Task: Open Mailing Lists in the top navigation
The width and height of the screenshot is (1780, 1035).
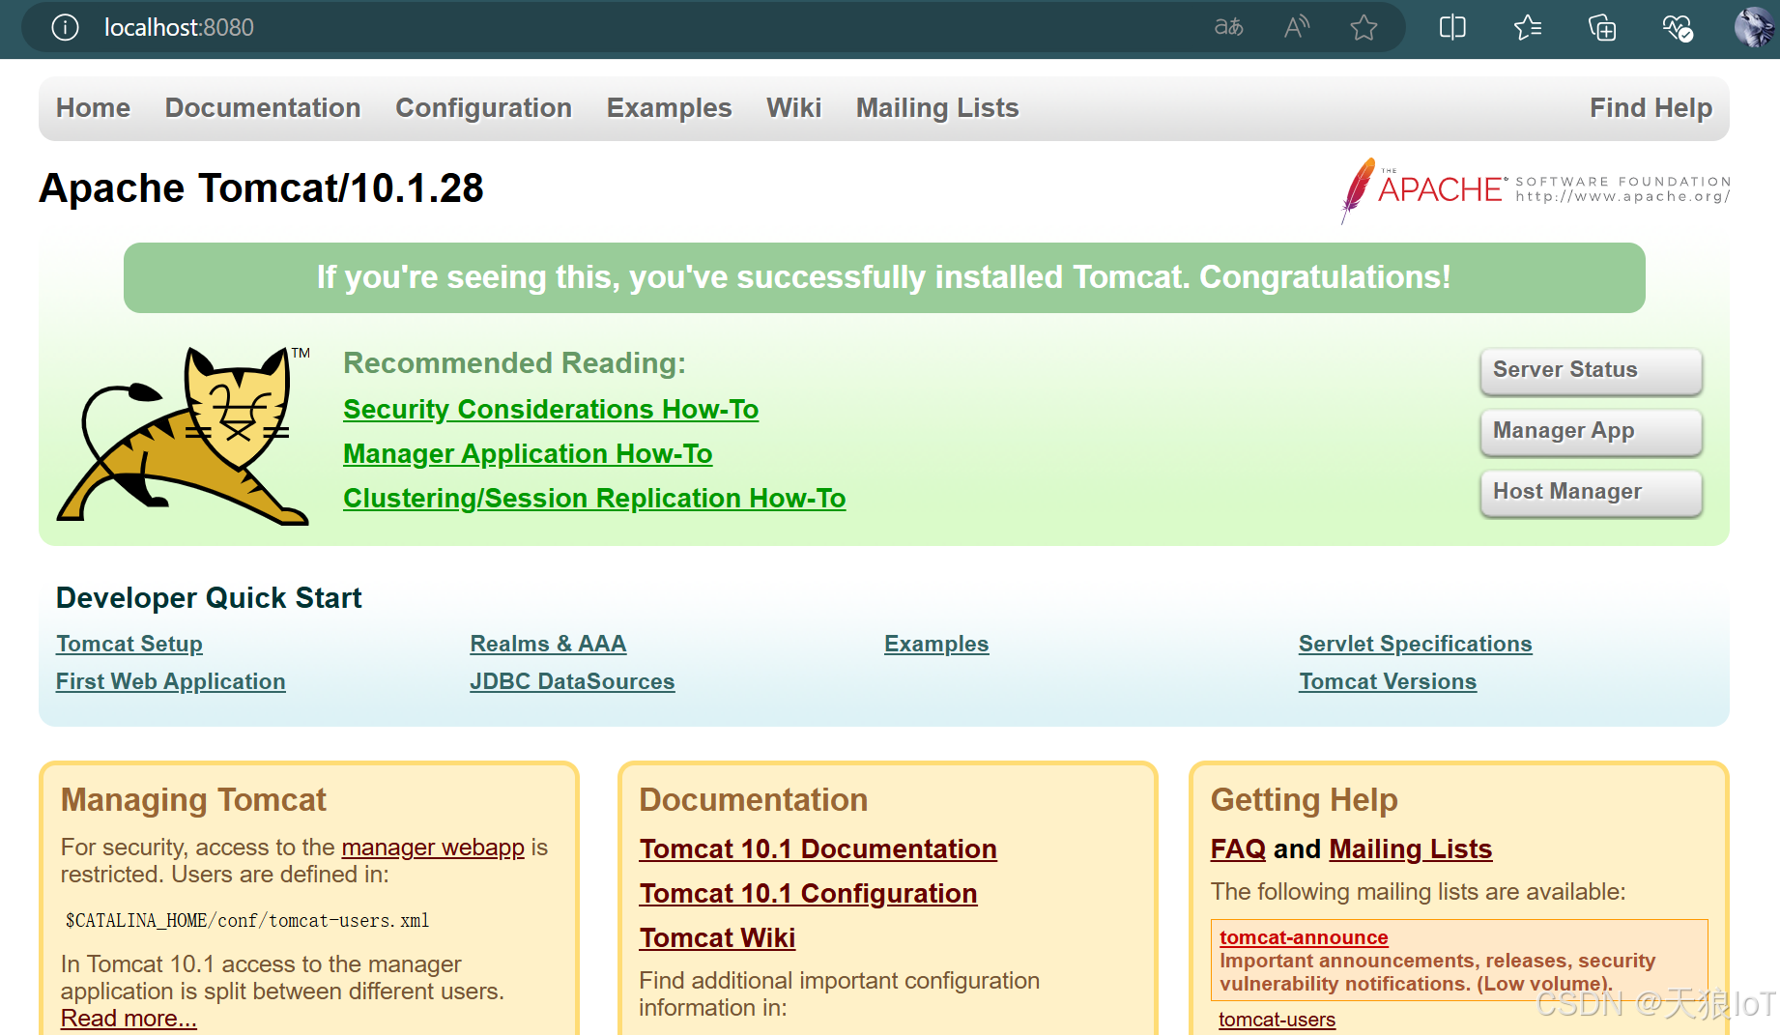Action: (937, 107)
